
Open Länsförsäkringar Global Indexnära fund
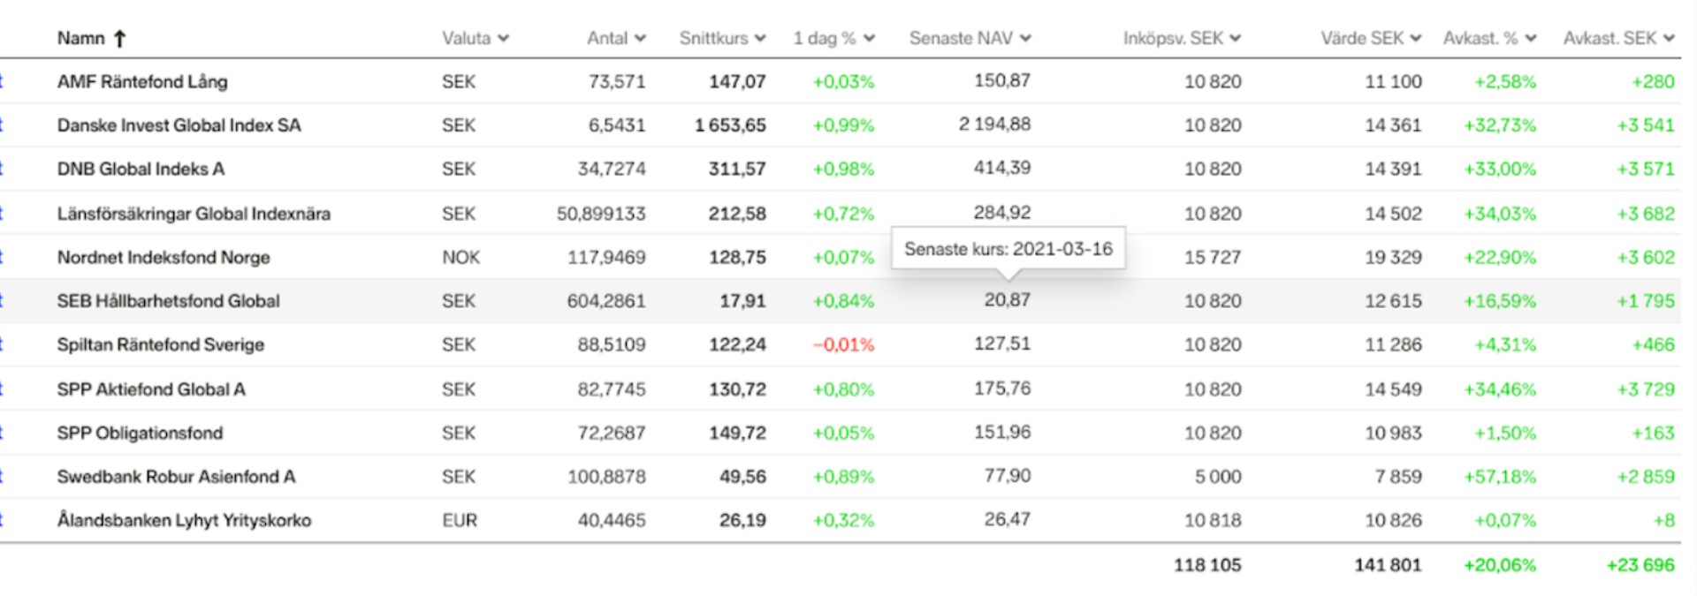point(194,214)
